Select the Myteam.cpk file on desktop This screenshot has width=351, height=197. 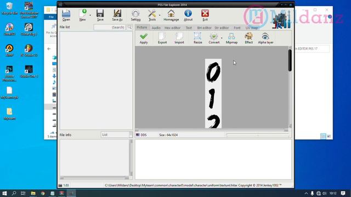[9, 92]
